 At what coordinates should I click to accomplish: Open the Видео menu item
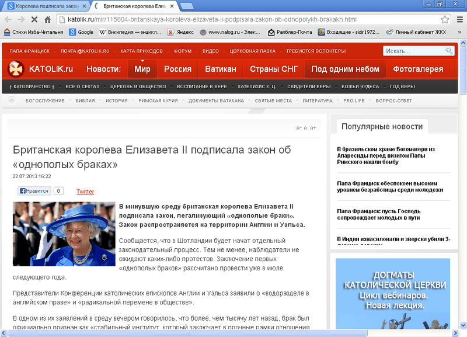tap(211, 51)
